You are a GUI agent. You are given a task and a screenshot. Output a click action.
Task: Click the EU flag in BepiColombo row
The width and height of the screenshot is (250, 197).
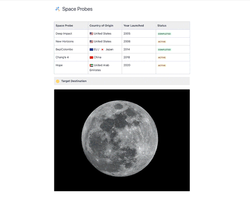tap(91, 50)
